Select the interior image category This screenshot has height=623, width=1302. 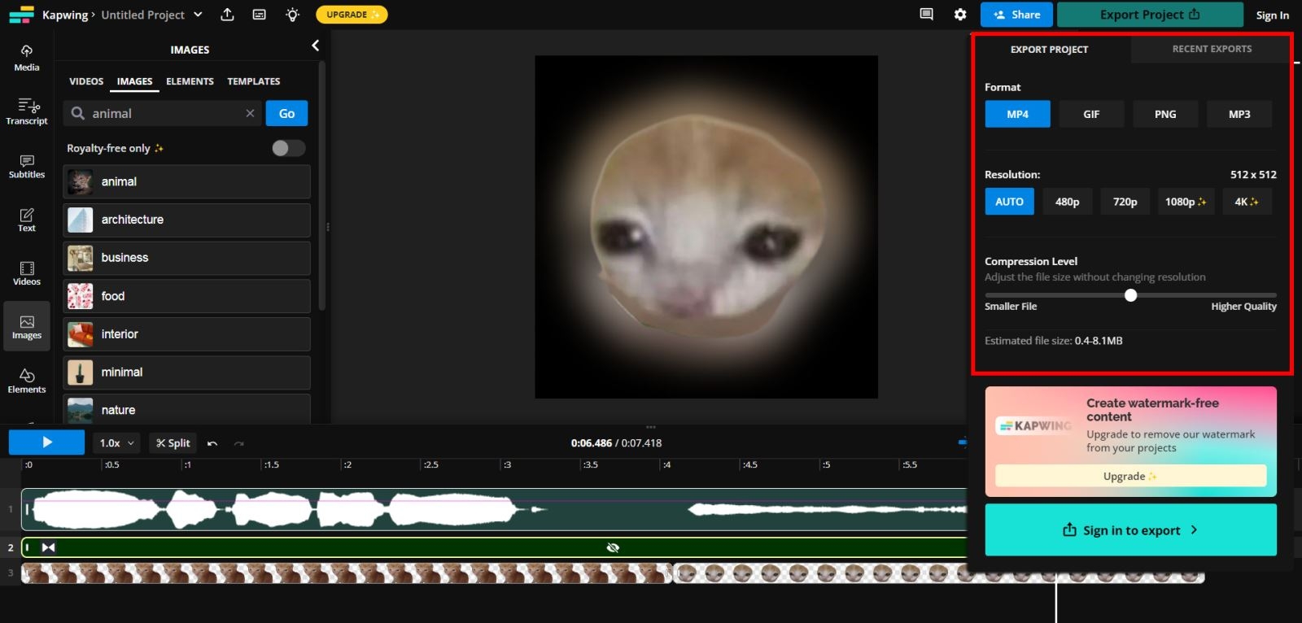pyautogui.click(x=186, y=334)
